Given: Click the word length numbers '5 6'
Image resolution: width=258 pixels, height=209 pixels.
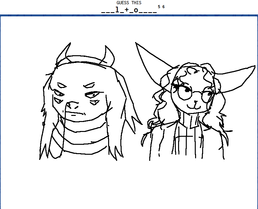Looking at the screenshot, I should pyautogui.click(x=161, y=7).
